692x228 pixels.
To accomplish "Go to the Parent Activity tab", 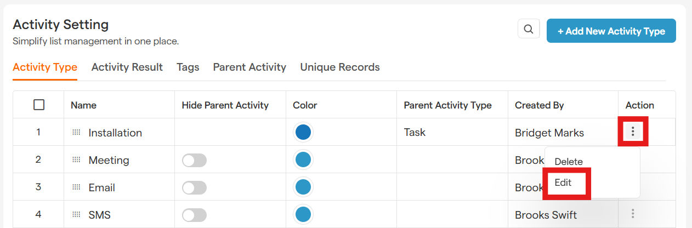I will tap(249, 67).
